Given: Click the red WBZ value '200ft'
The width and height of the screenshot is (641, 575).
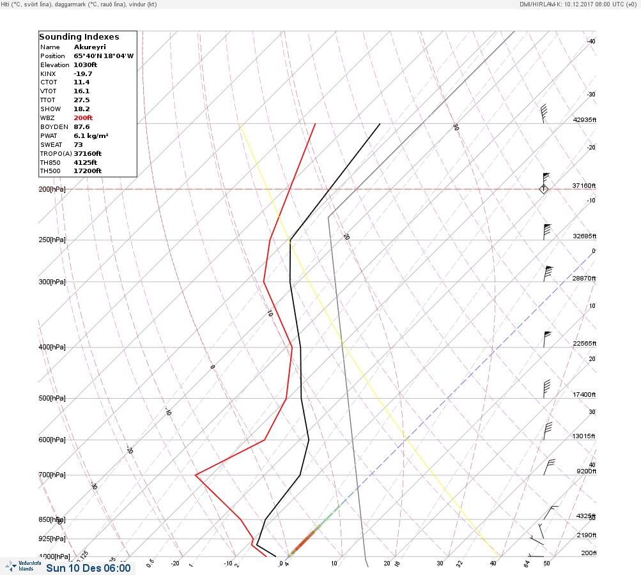Looking at the screenshot, I should tap(83, 118).
